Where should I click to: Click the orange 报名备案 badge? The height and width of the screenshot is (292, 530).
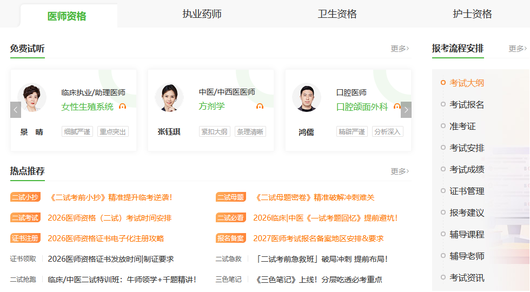231,238
